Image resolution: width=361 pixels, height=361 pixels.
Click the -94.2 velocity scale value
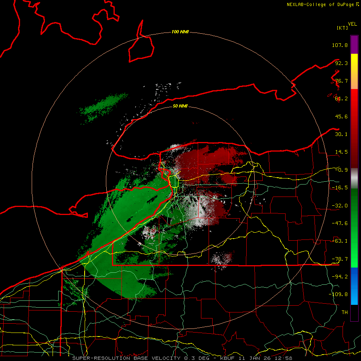pos(340,277)
